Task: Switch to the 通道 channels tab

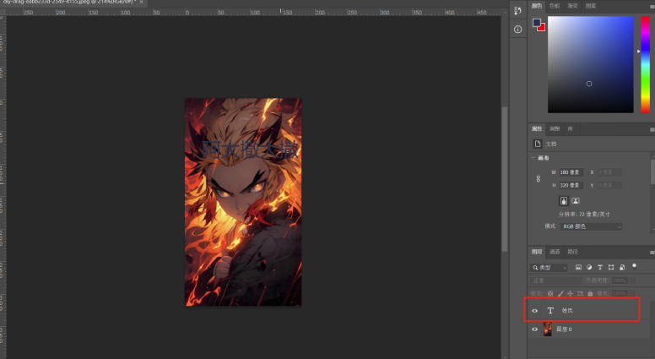Action: point(555,252)
